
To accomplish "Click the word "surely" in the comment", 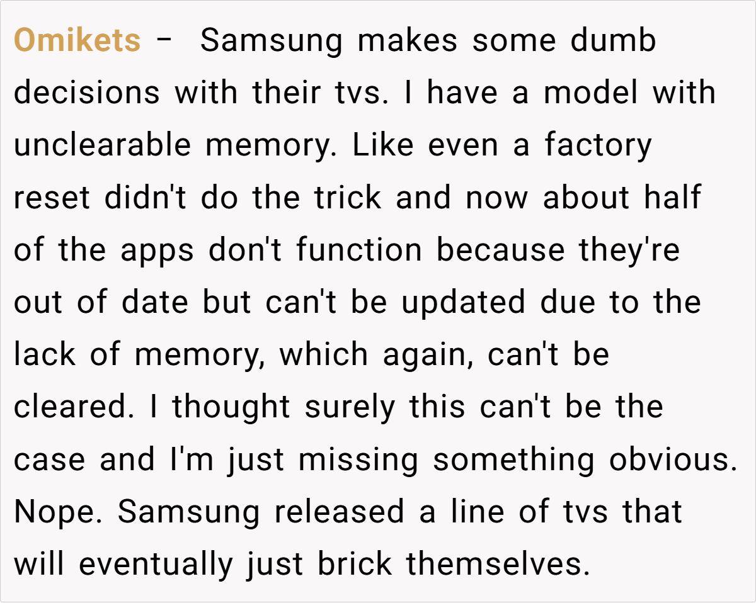I will click(x=350, y=407).
